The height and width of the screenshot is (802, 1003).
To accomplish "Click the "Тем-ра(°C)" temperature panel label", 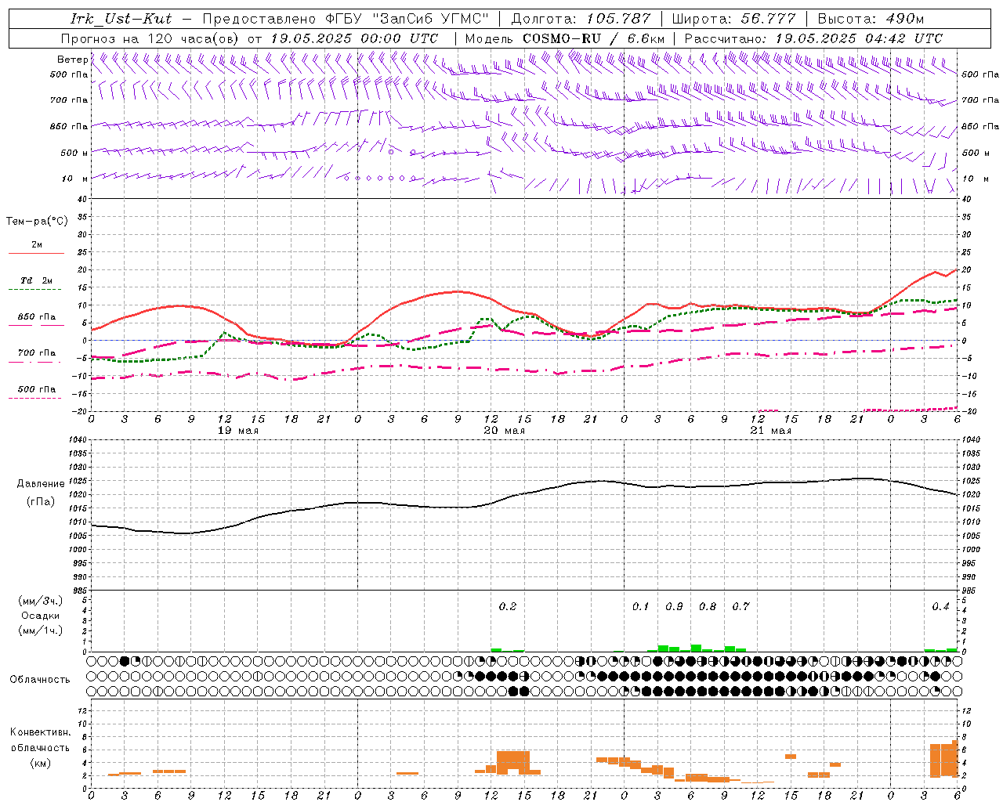I will (x=37, y=222).
